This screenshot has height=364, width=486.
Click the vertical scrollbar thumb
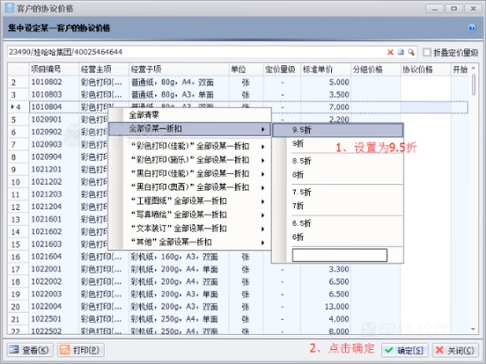tap(473, 85)
